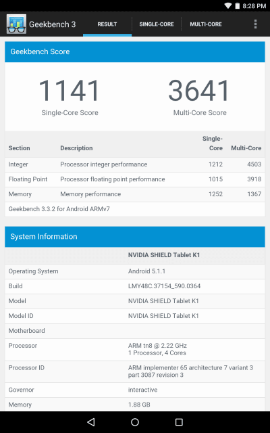Tap the Processor ARM tn8 row

(135, 349)
